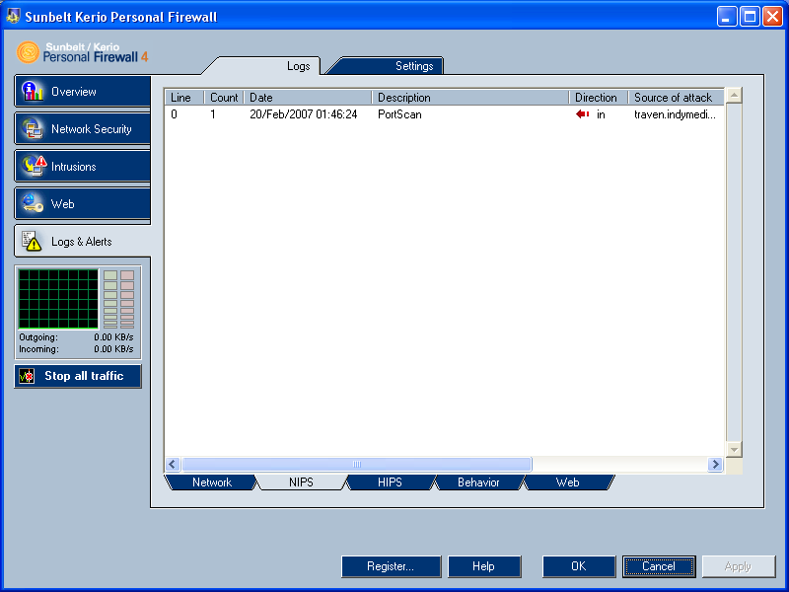Open the Network log tab
789x592 pixels.
point(211,482)
